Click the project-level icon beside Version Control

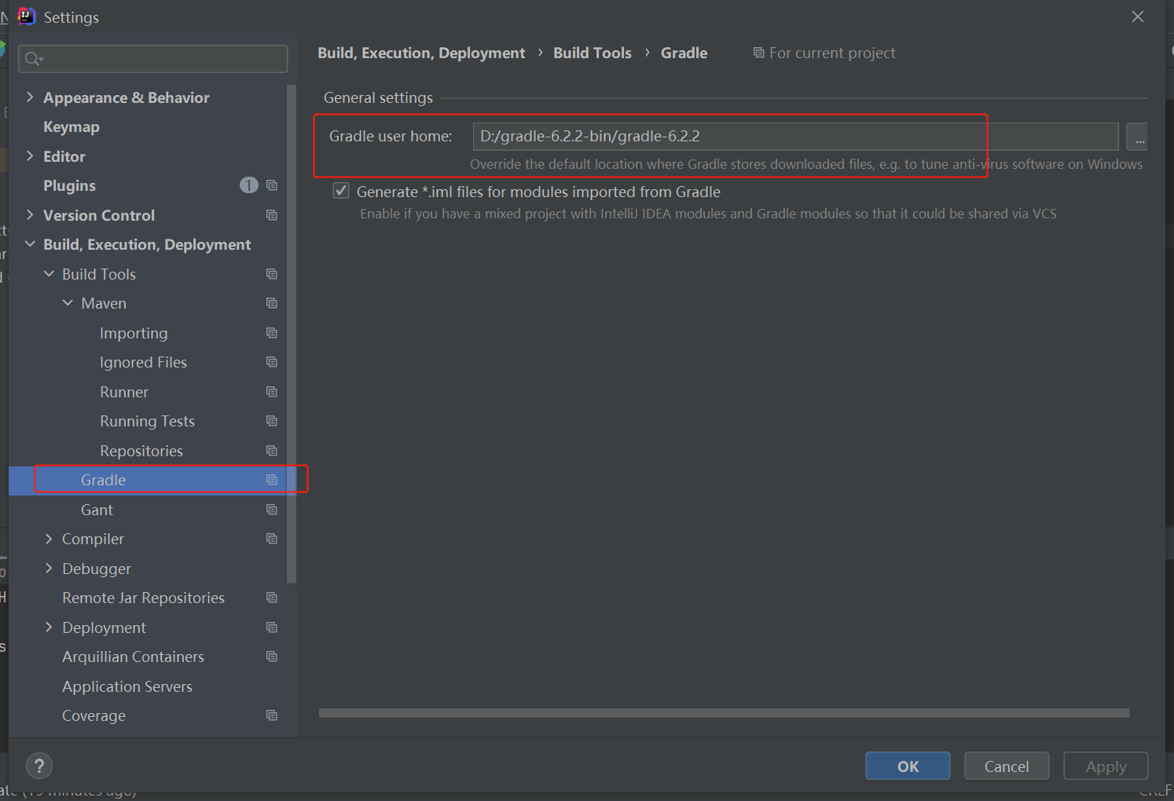click(272, 215)
